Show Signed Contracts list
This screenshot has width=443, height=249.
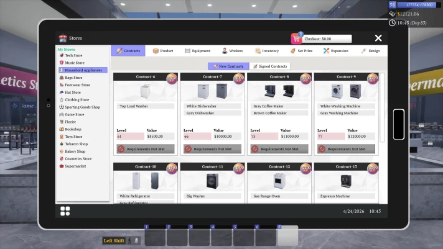coord(270,66)
